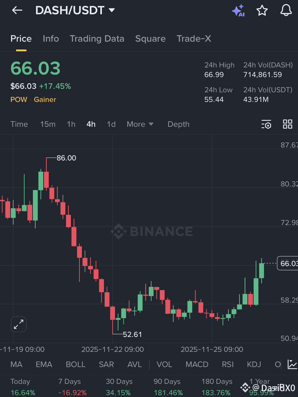Go back with the left arrow
The height and width of the screenshot is (397, 298).
pos(17,10)
